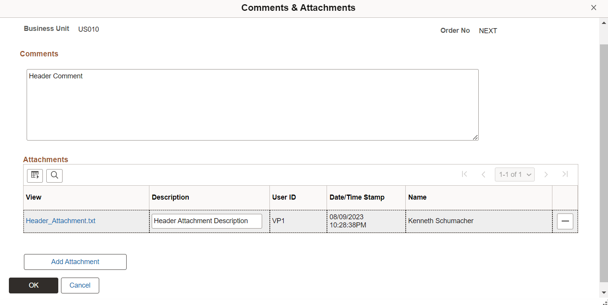The width and height of the screenshot is (608, 305).
Task: Click the Cancel button
Action: pos(80,285)
